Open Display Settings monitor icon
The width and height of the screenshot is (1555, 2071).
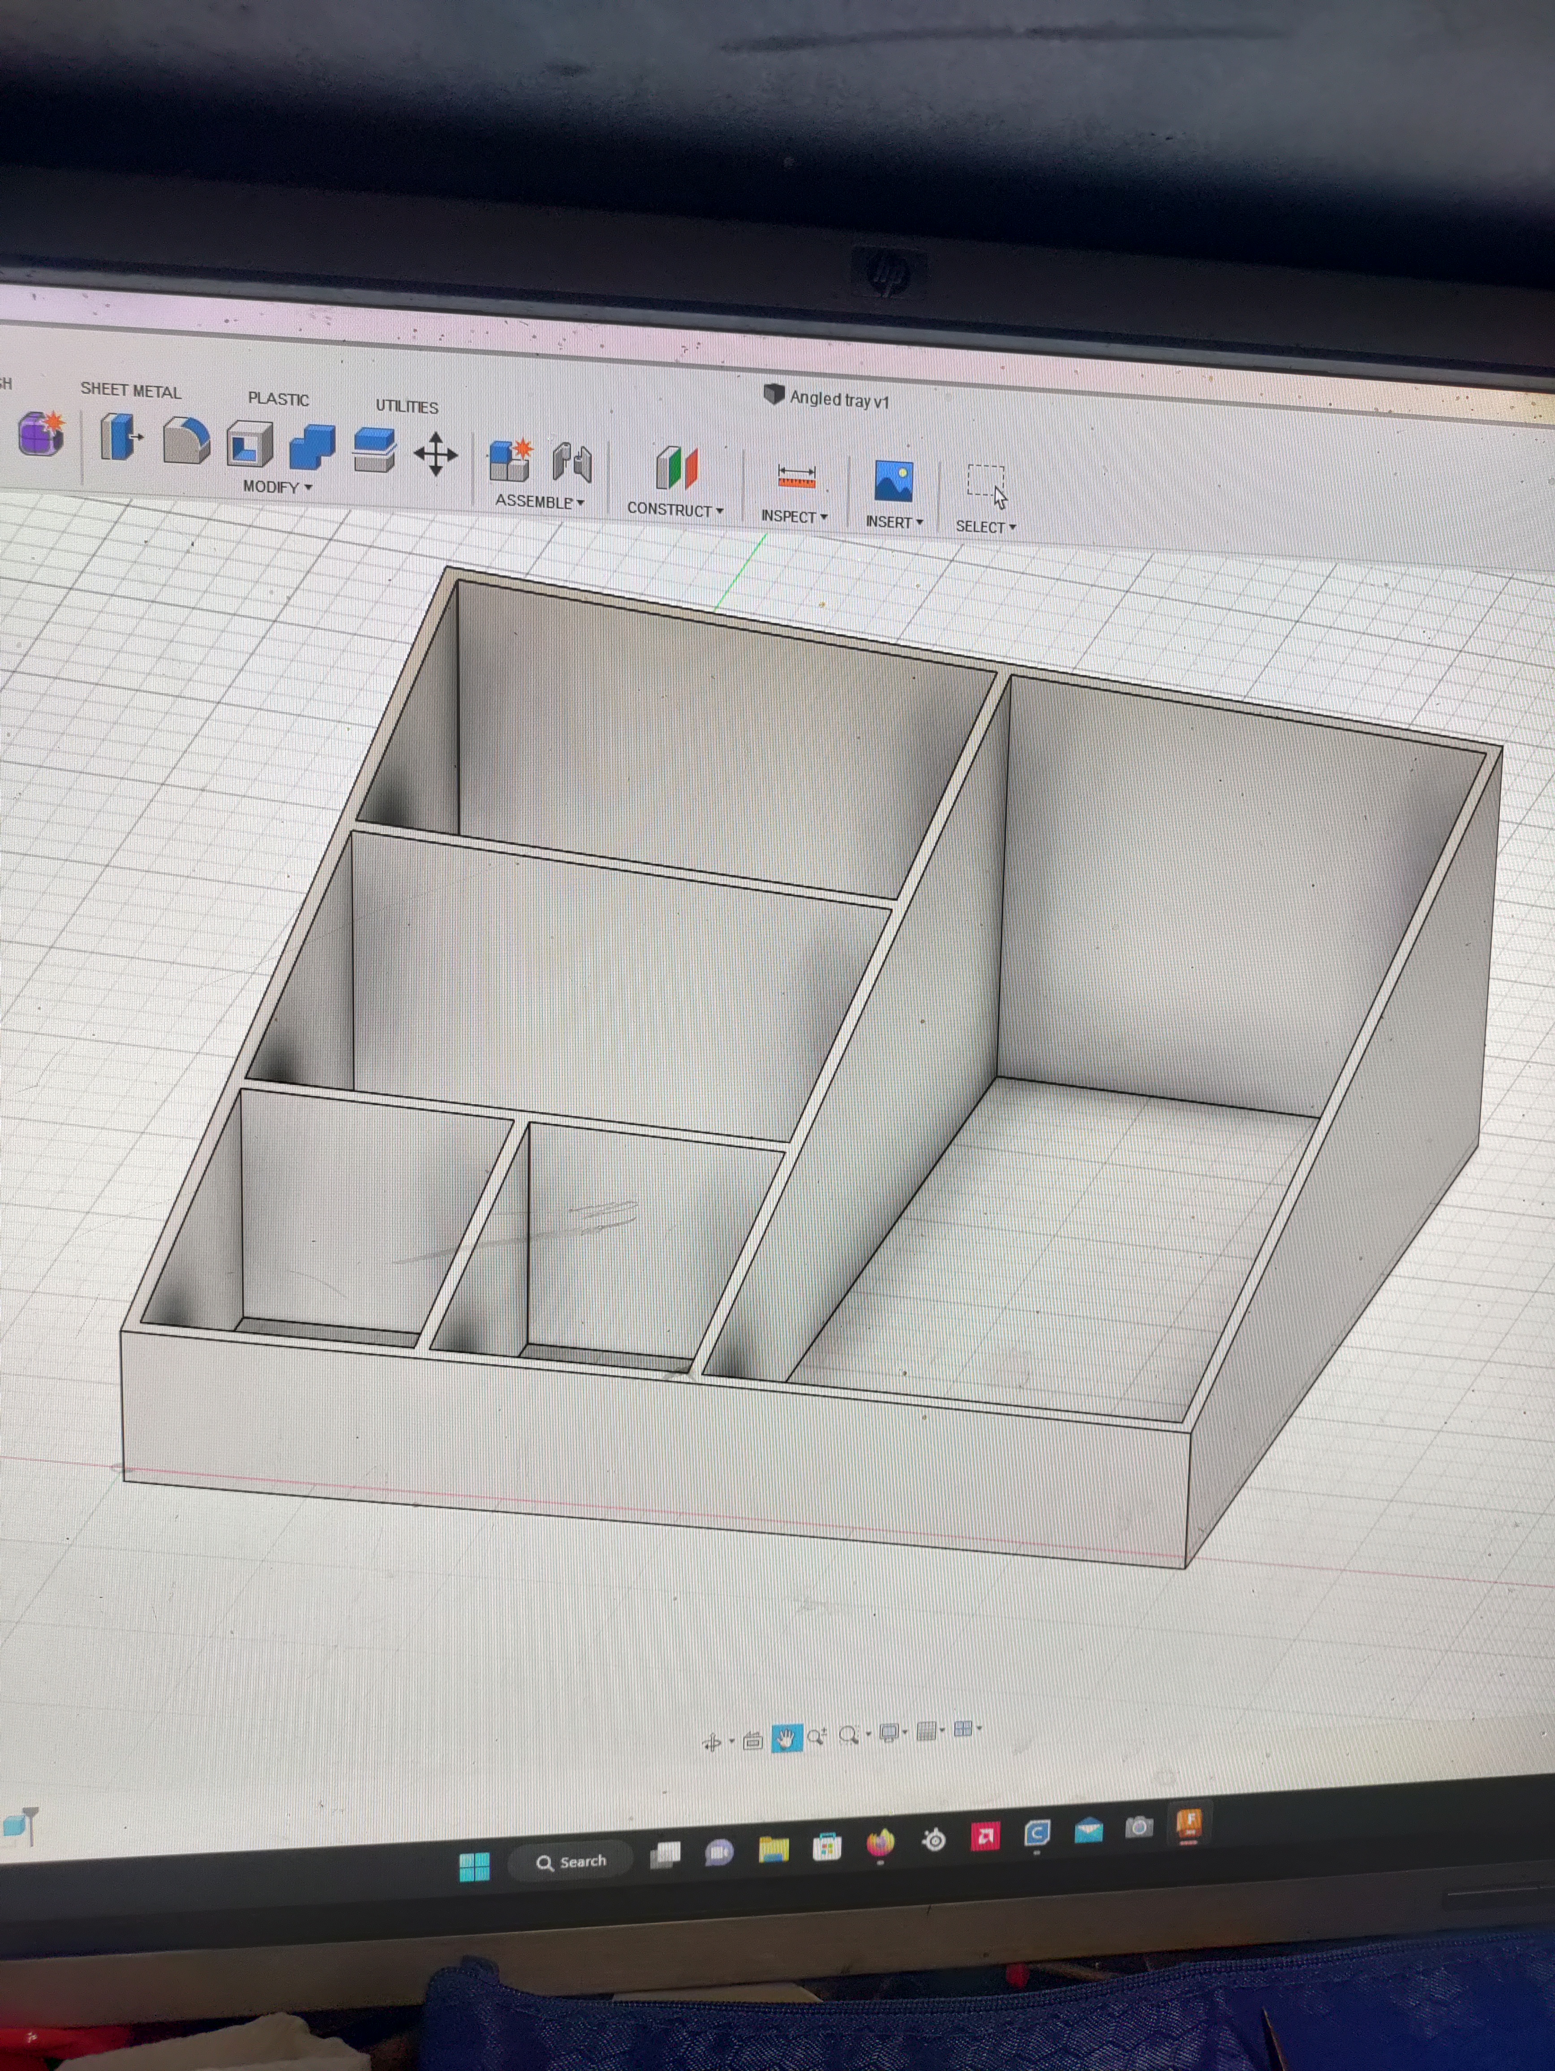click(889, 1732)
